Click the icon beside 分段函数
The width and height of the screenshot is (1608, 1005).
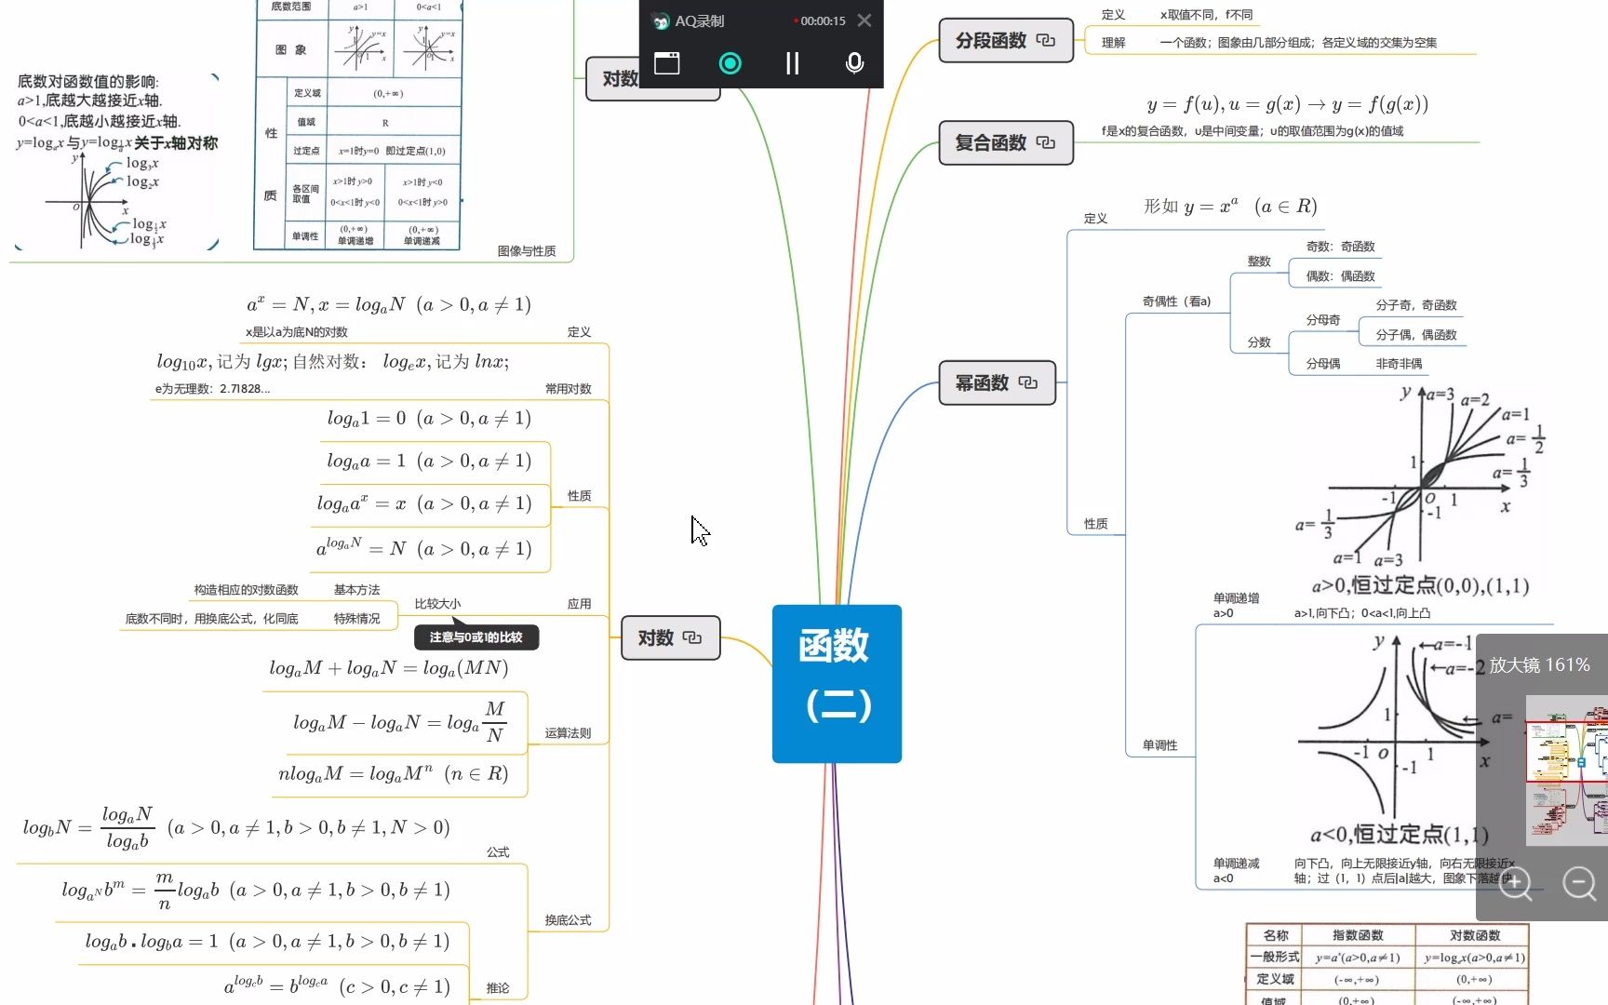(x=1046, y=41)
